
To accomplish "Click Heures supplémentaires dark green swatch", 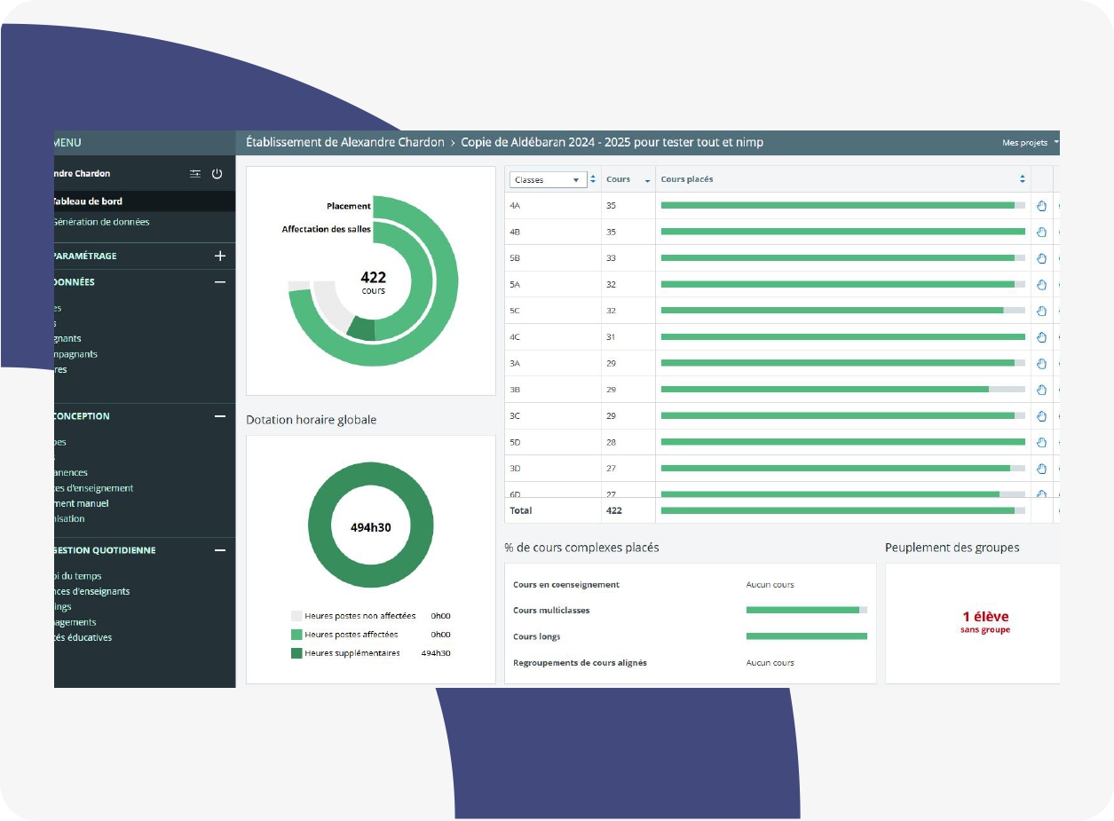I will pyautogui.click(x=296, y=653).
